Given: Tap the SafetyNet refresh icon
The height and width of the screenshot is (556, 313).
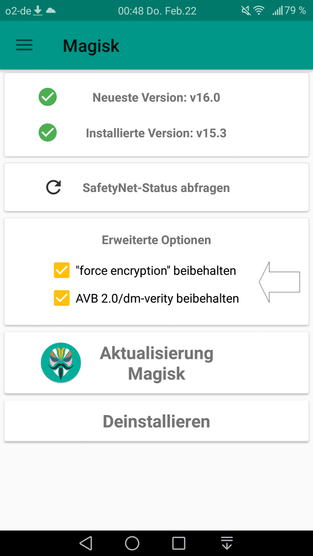Looking at the screenshot, I should pyautogui.click(x=54, y=187).
